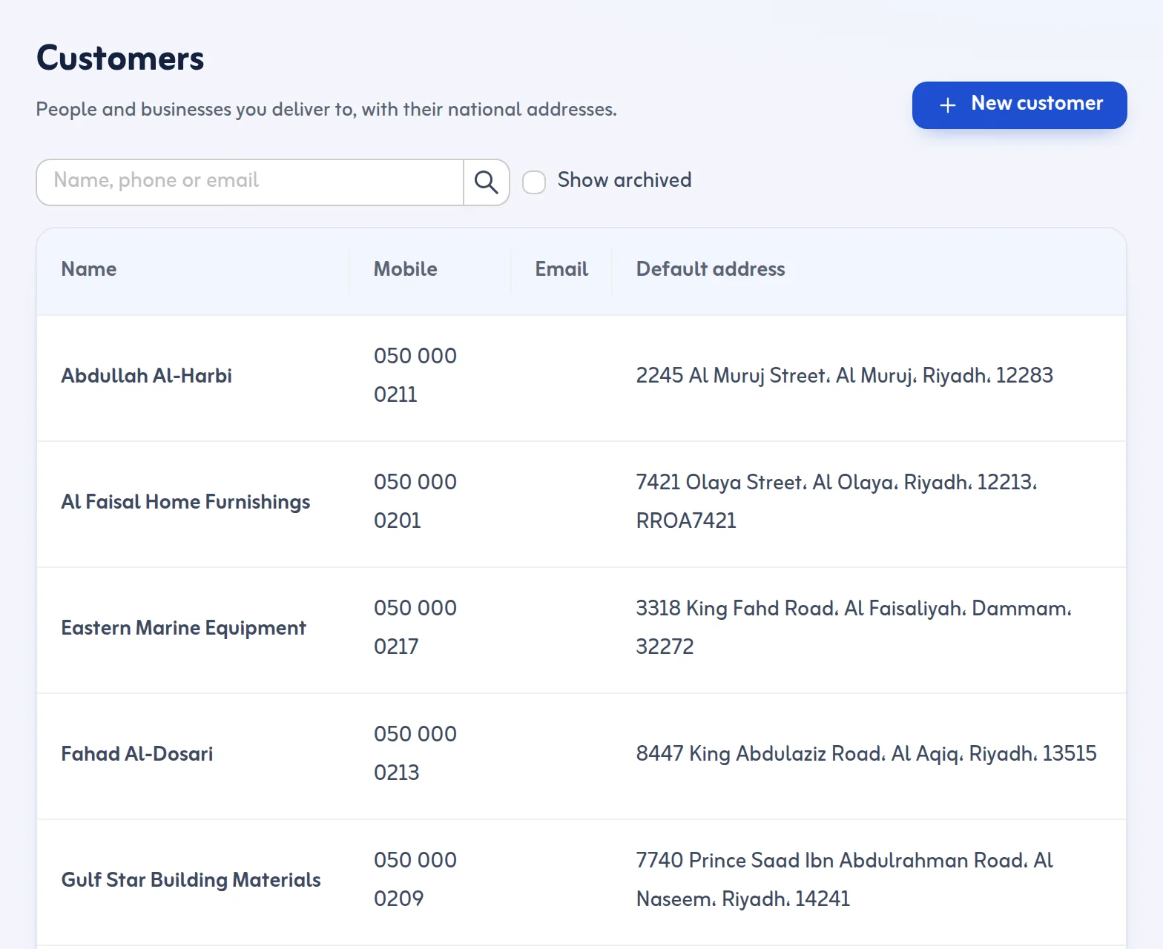
Task: Click the Customers page heading
Action: (x=120, y=58)
